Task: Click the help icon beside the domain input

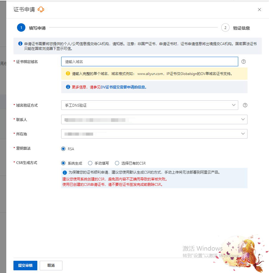Action: 243,62
